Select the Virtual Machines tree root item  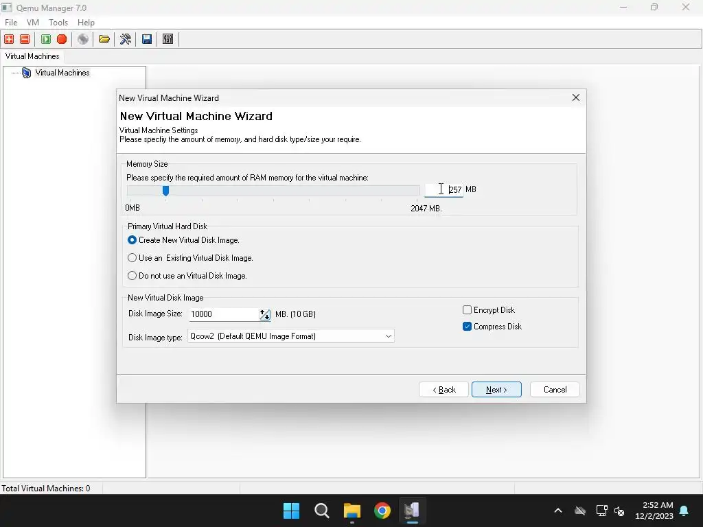pos(62,73)
